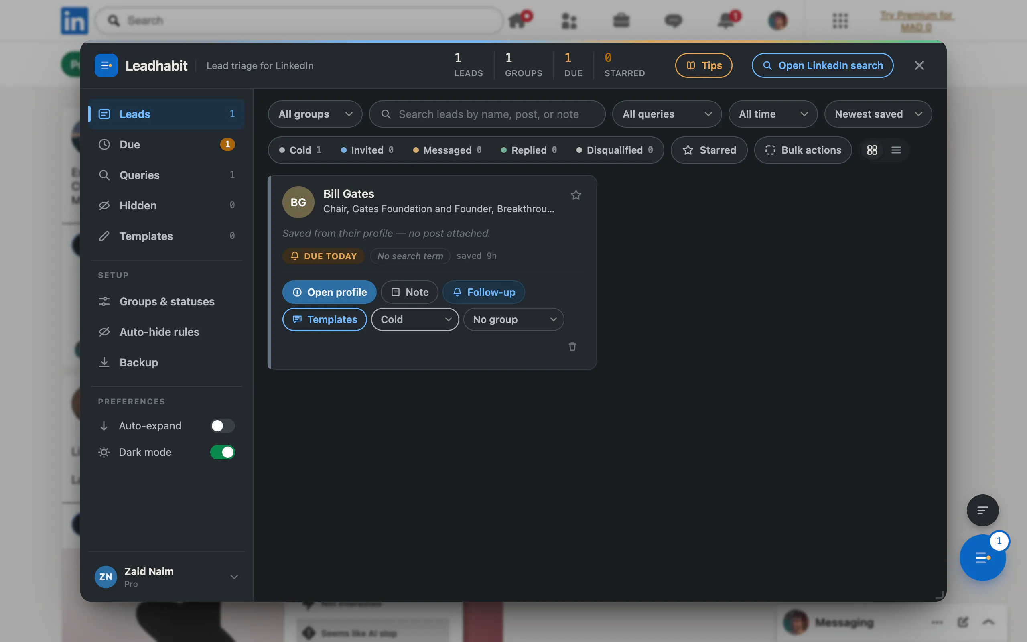Click the resize handle of Leadhabit panel
Viewport: 1027px width, 642px height.
tap(939, 595)
